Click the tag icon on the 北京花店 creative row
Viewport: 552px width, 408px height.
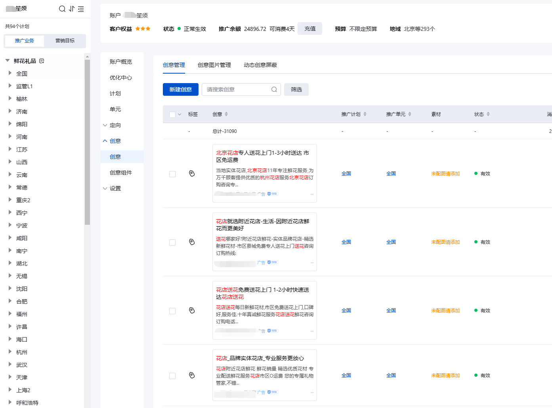(x=192, y=173)
